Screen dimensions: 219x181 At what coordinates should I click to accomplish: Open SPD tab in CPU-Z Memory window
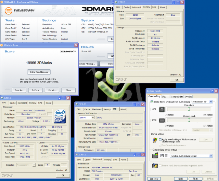(x=154, y=8)
